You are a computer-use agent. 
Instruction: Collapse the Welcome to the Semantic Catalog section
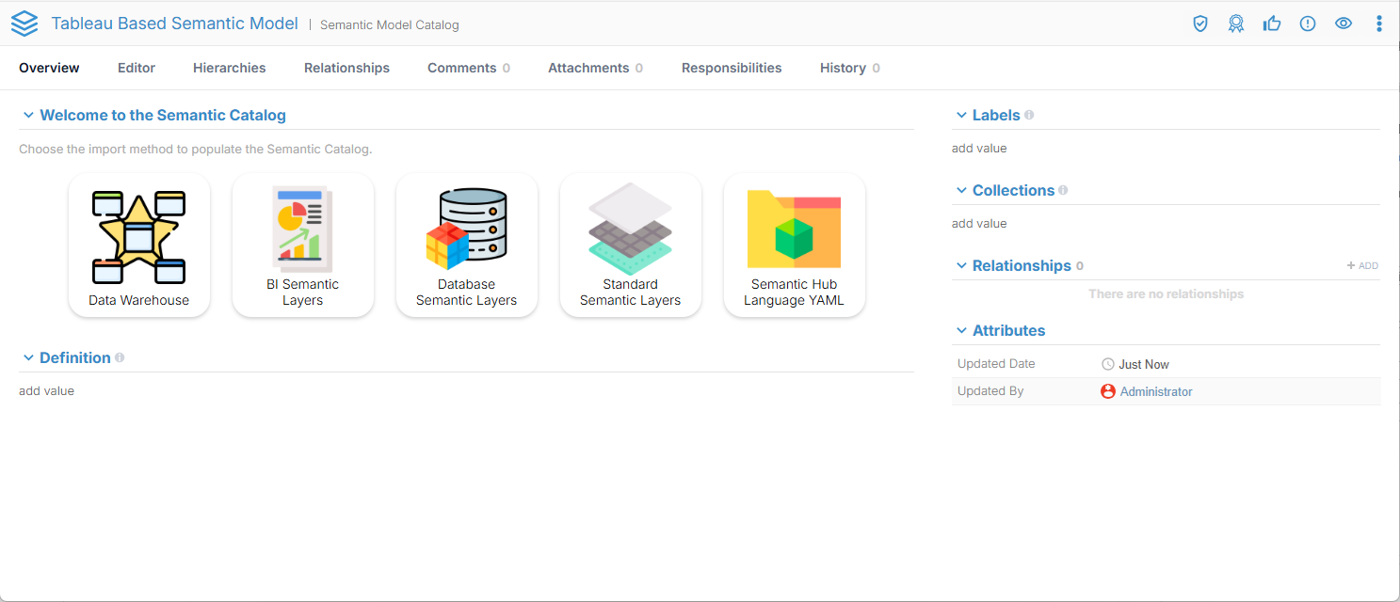(28, 116)
